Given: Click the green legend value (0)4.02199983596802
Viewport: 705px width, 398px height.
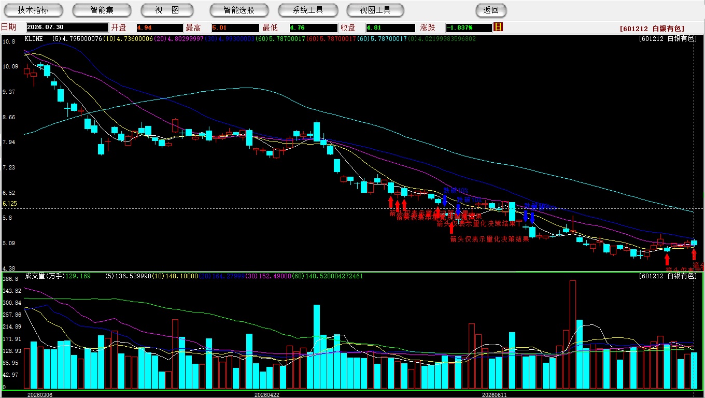Looking at the screenshot, I should coord(441,39).
